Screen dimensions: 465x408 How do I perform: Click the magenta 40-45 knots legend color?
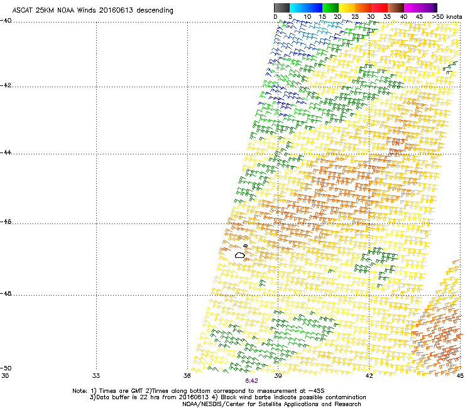point(412,8)
